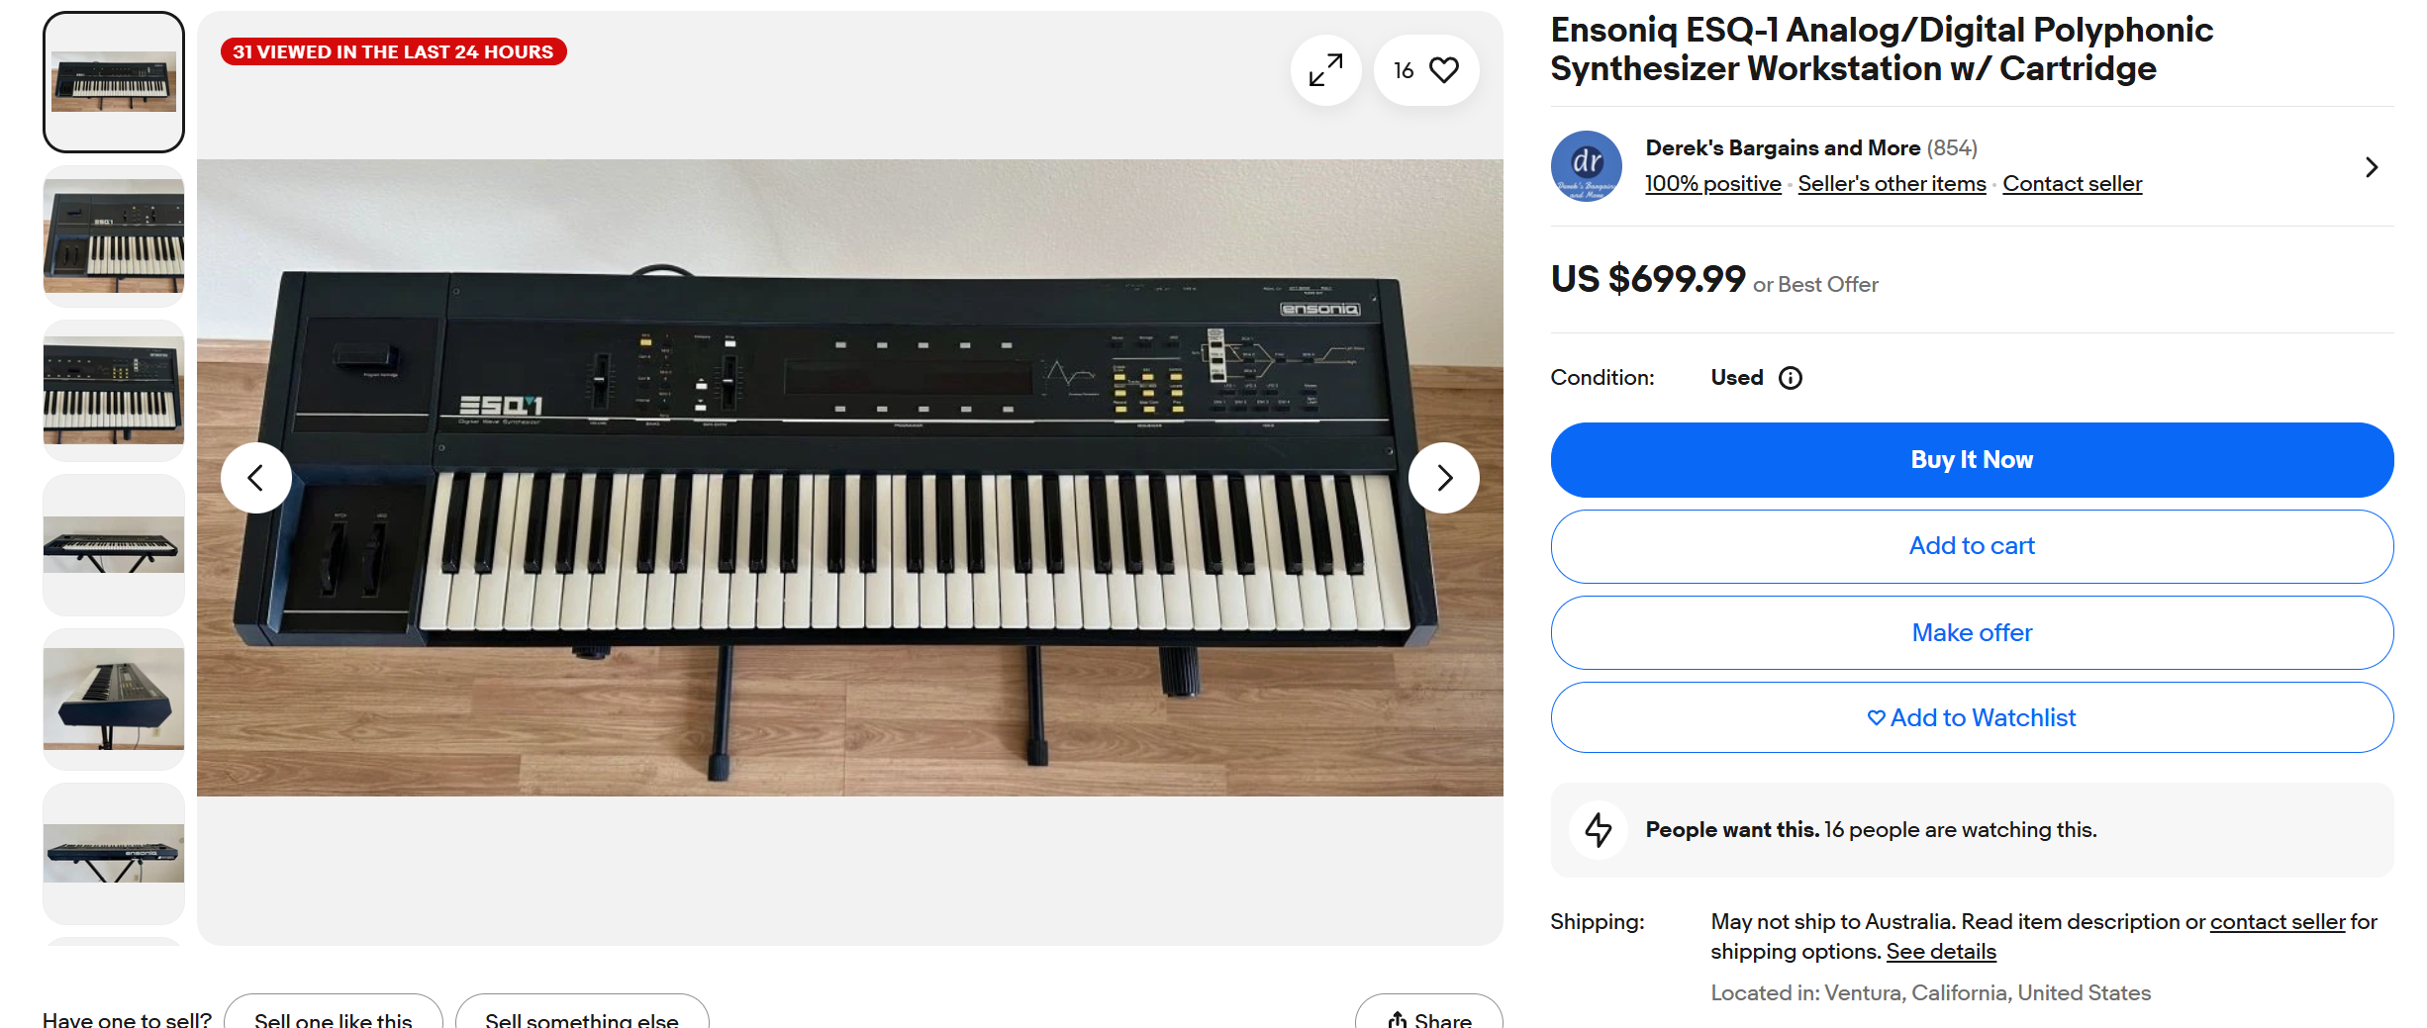Image resolution: width=2427 pixels, height=1028 pixels.
Task: Click the Contact seller link near seller name
Action: pos(2072,184)
